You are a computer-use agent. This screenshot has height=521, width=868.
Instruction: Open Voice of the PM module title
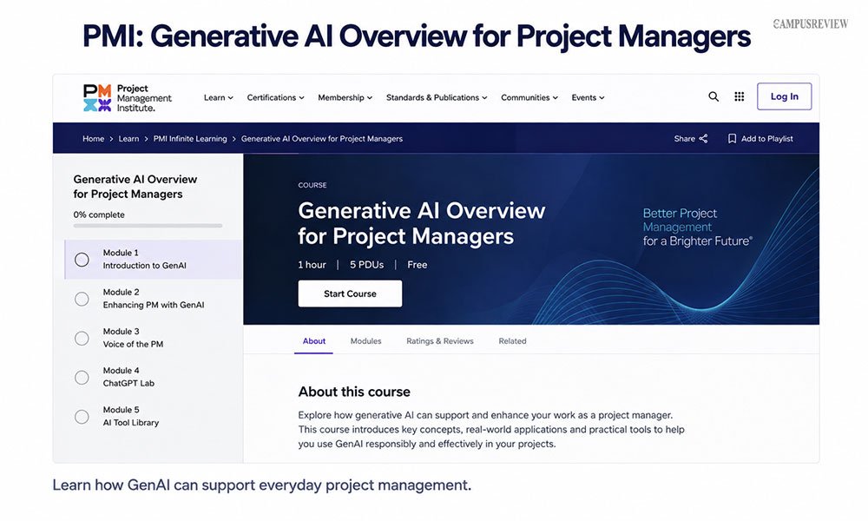point(133,345)
